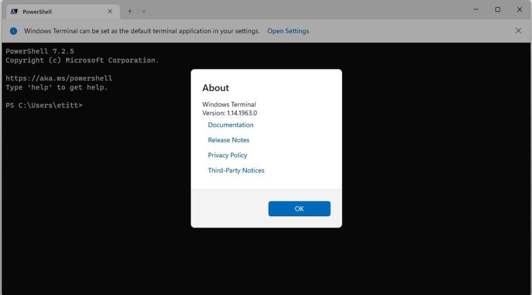Select the PowerShell tab

[63, 12]
